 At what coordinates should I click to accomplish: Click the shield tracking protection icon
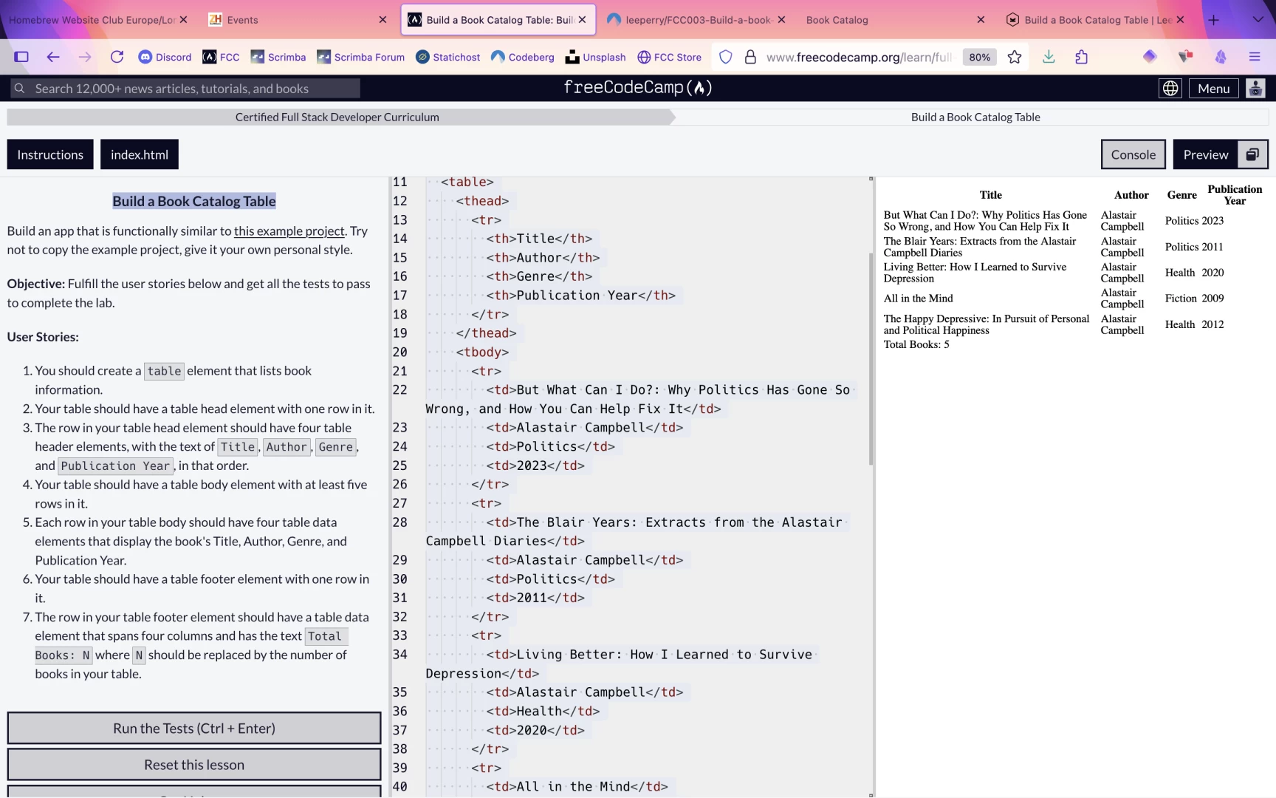point(725,56)
